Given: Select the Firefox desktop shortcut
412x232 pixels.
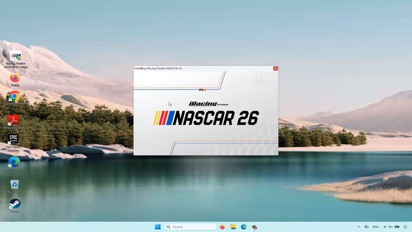Looking at the screenshot, I should pyautogui.click(x=15, y=80).
